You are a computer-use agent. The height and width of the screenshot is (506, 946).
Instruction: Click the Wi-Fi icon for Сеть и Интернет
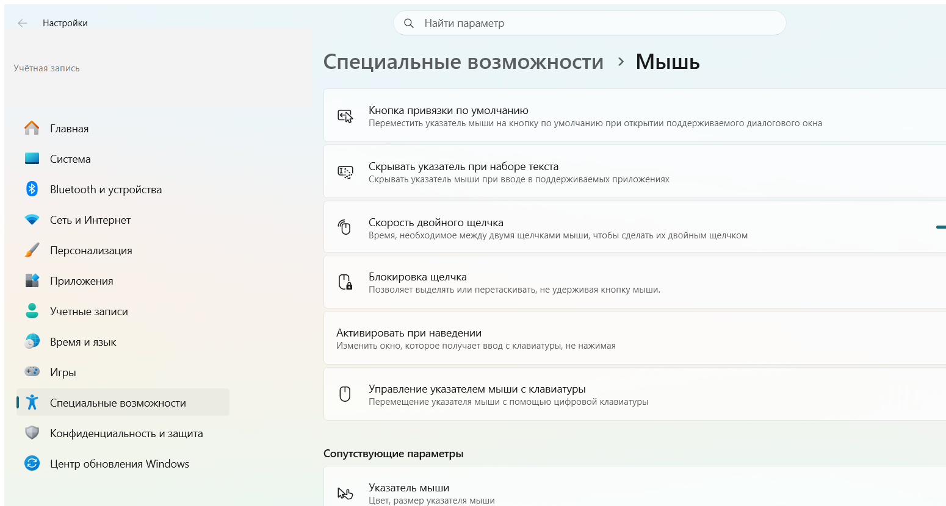click(32, 219)
